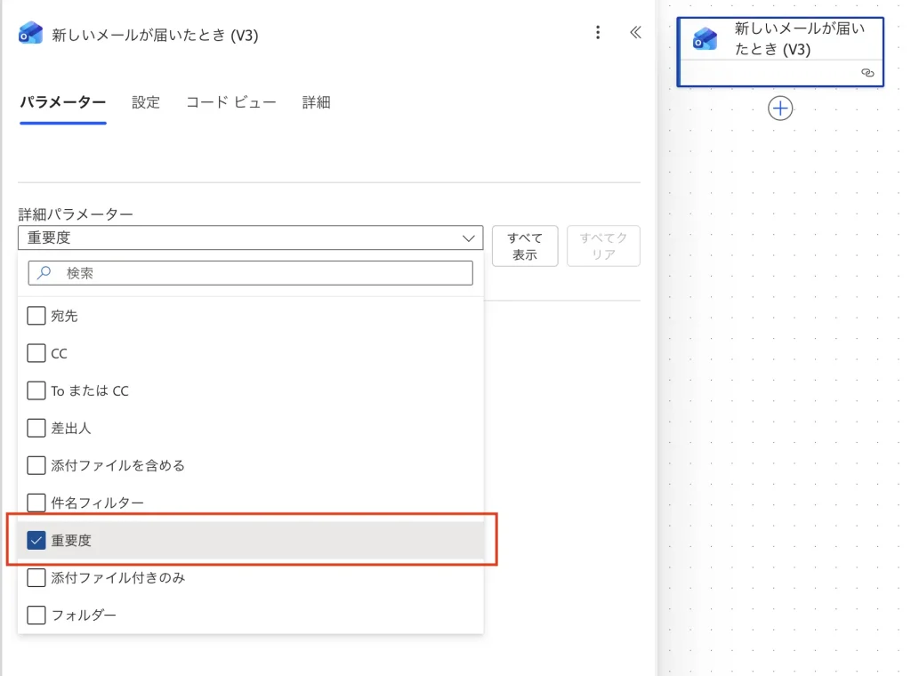Collapse the 重要度 dropdown via its chevron
The image size is (911, 676).
pyautogui.click(x=468, y=238)
